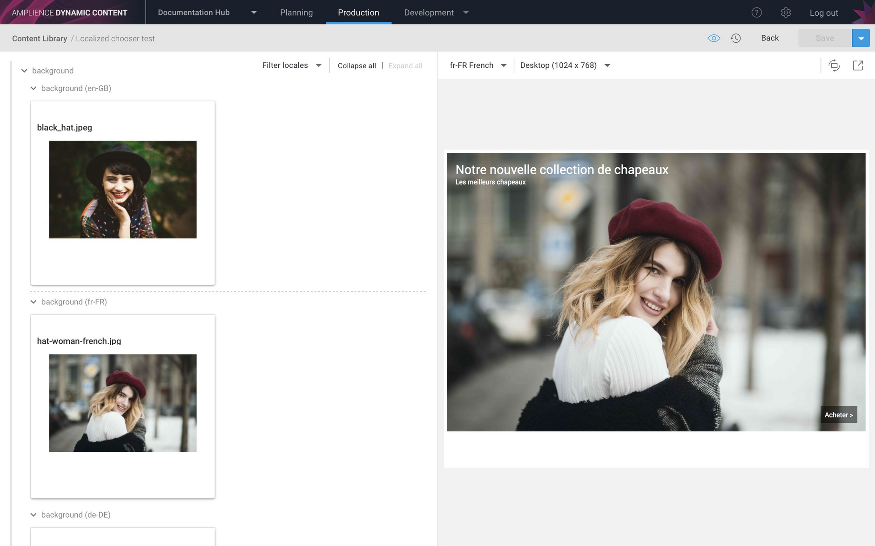Open the version history clock icon
This screenshot has width=875, height=546.
tap(735, 38)
